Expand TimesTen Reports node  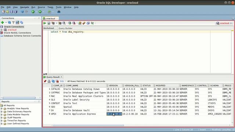click(x=1, y=121)
